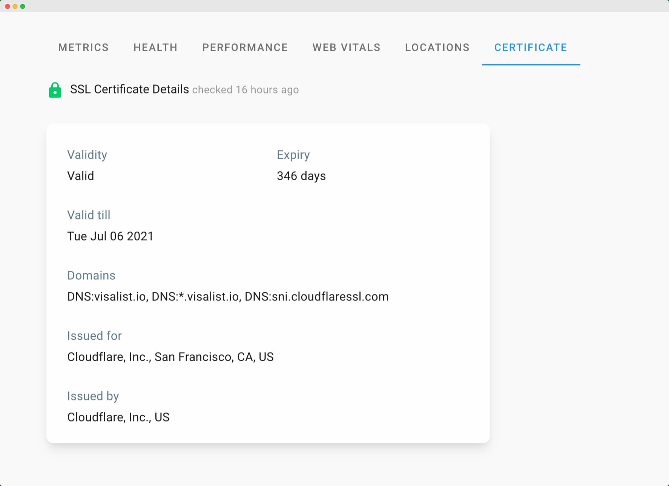Viewport: 669px width, 486px height.
Task: Select the Performance tab
Action: click(x=245, y=48)
